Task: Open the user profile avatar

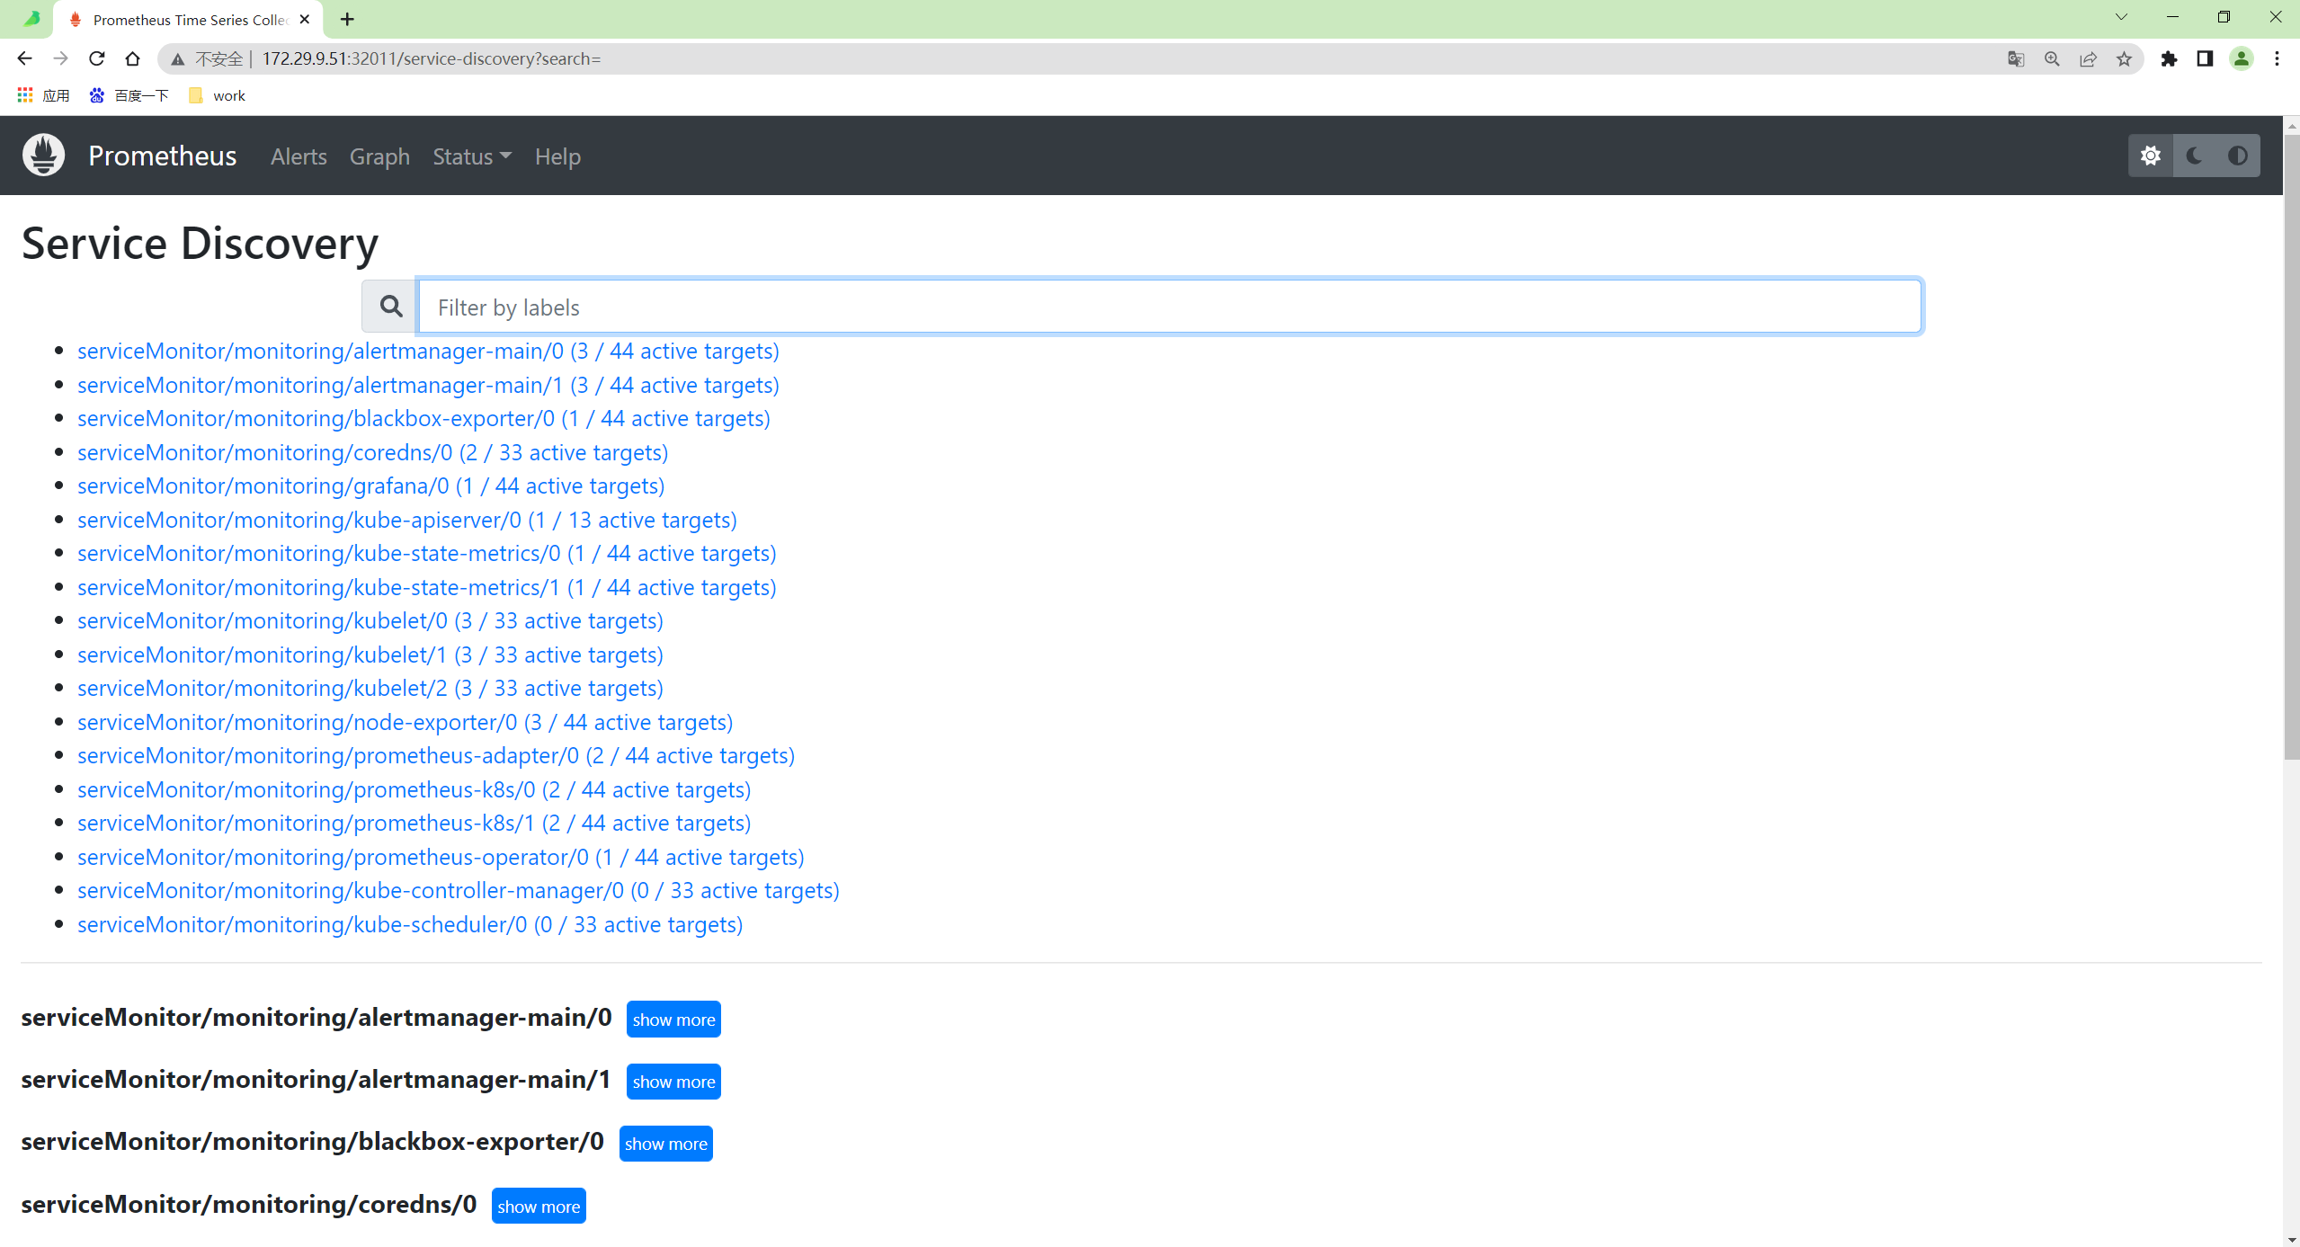Action: click(x=2242, y=59)
